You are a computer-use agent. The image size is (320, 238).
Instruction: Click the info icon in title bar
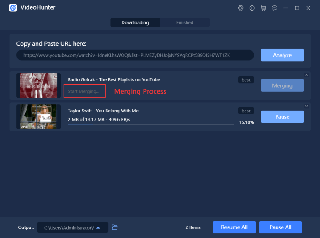(x=252, y=8)
